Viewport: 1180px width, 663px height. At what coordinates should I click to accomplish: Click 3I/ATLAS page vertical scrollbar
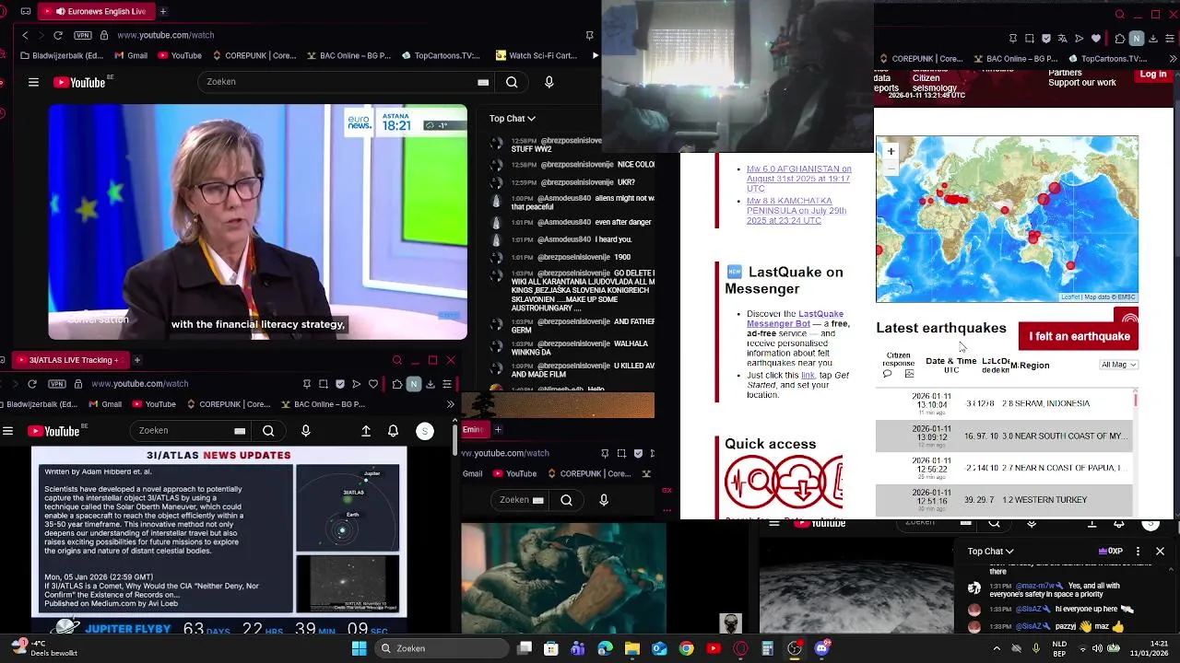454,437
